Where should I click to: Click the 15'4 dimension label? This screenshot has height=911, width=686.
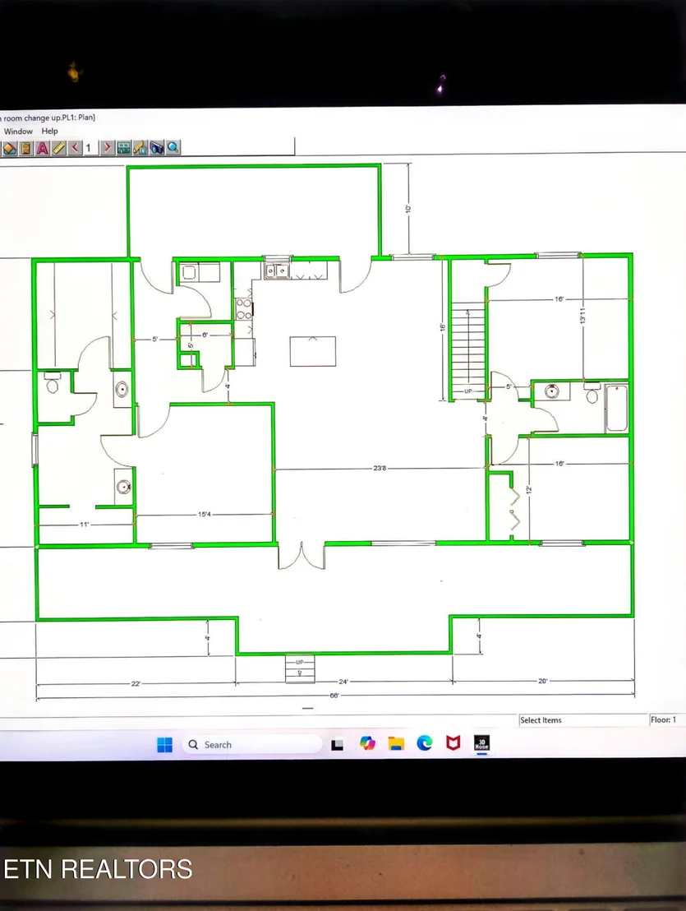[x=205, y=514]
